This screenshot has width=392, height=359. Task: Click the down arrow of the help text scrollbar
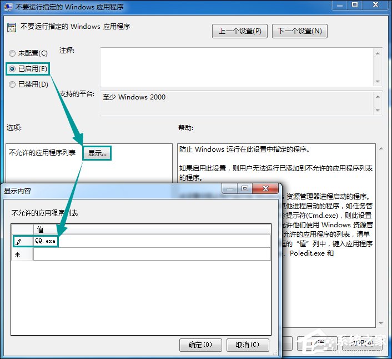pyautogui.click(x=380, y=322)
